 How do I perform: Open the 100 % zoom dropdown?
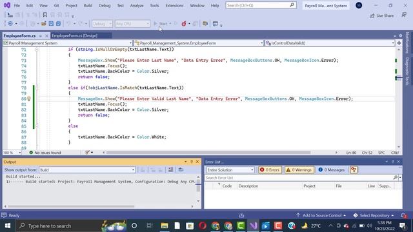coord(12,153)
